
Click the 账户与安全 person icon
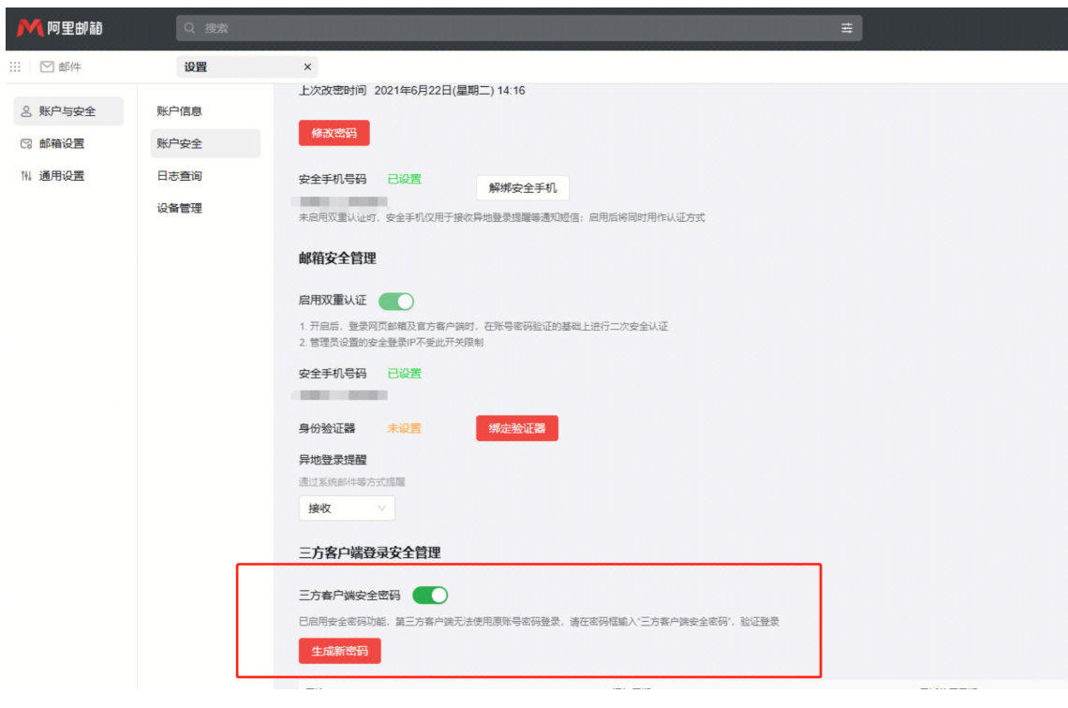26,111
